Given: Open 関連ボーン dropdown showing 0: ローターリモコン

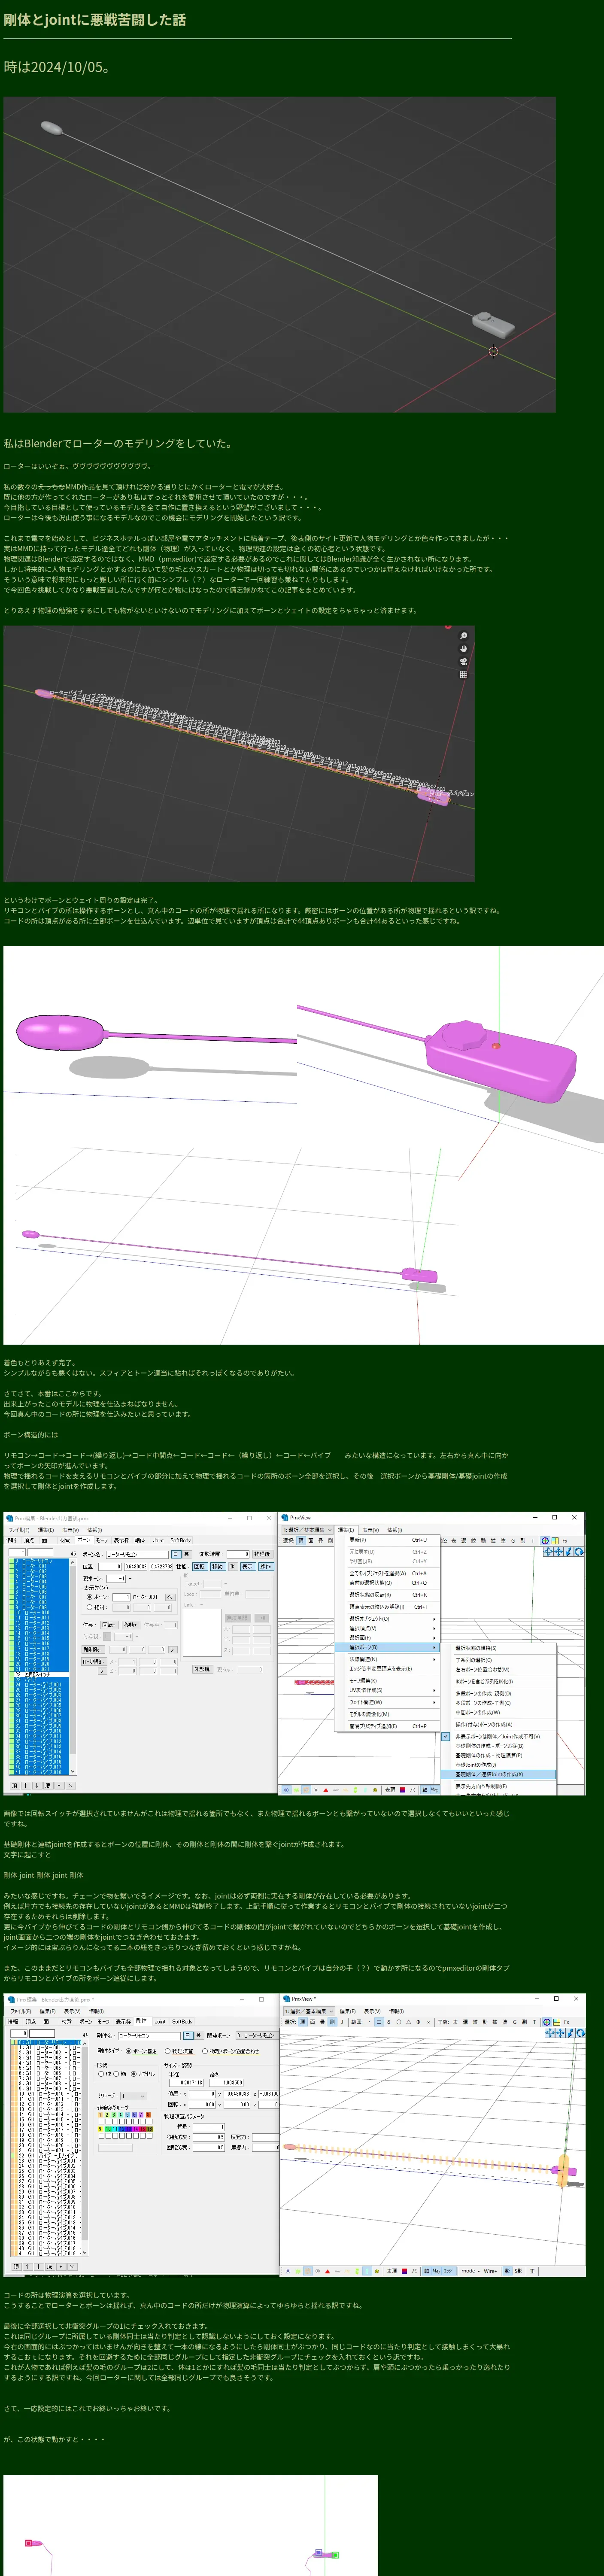Looking at the screenshot, I should 257,2036.
